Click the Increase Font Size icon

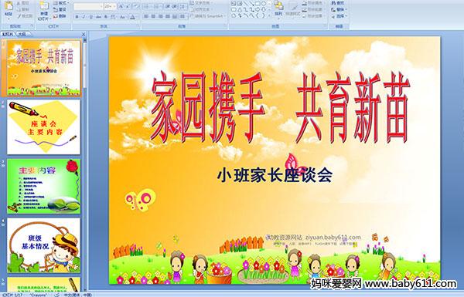tap(121, 6)
